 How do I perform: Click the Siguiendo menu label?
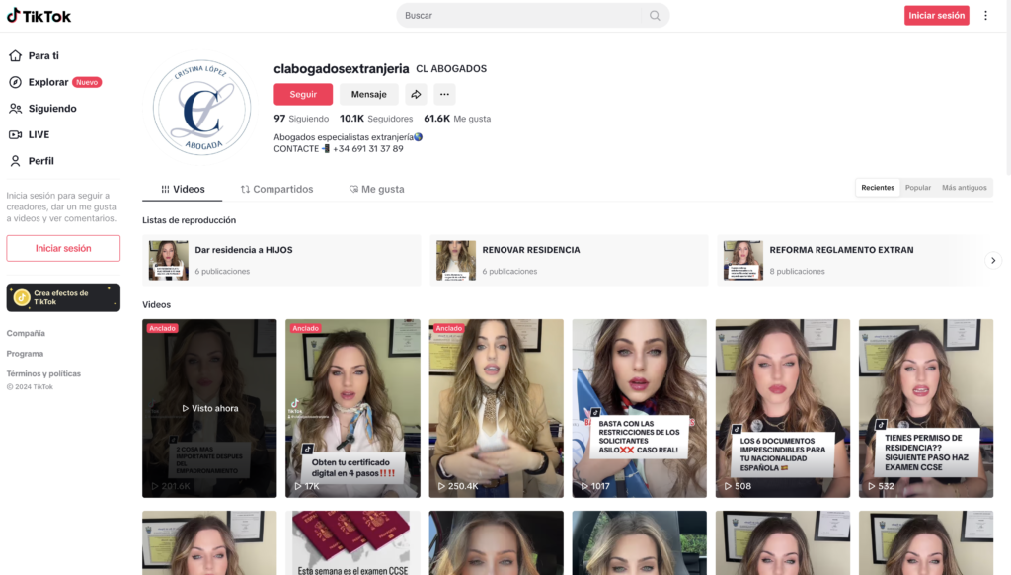[52, 109]
